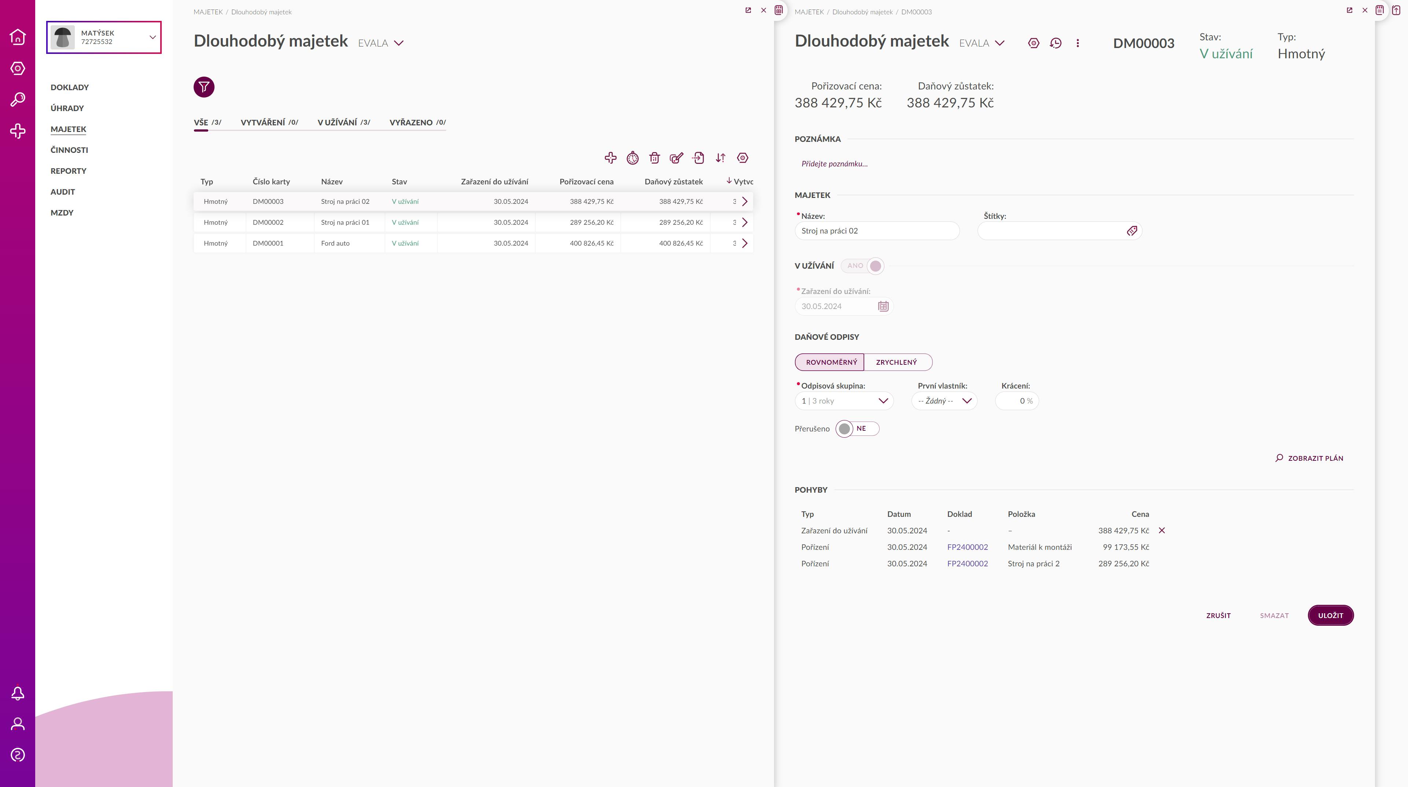This screenshot has height=787, width=1408.
Task: Open MAJETEK menu item in sidebar
Action: [68, 129]
